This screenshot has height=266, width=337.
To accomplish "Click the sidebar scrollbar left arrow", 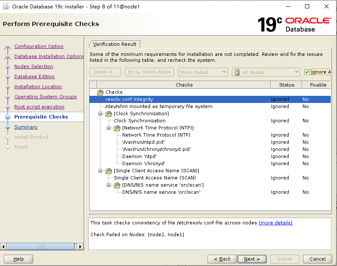I will 3,246.
